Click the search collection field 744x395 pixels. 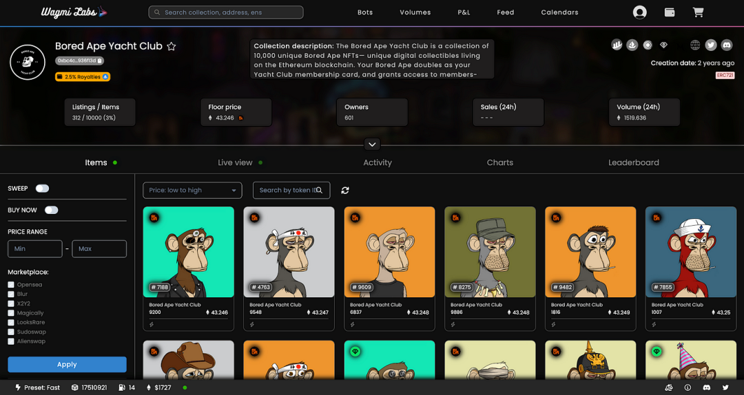[226, 12]
